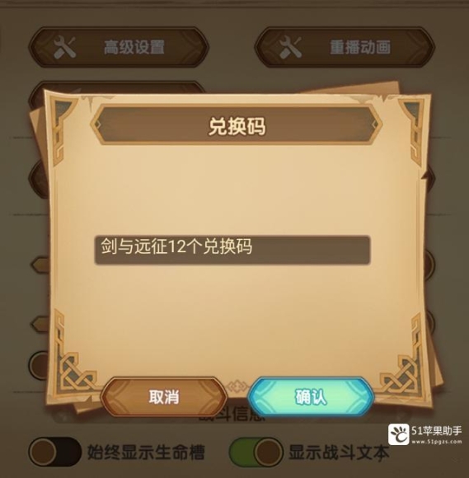Click the 显示战斗文本 label text
Image resolution: width=469 pixels, height=478 pixels.
[339, 452]
